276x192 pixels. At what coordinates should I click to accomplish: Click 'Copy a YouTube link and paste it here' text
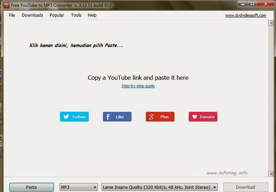138,78
